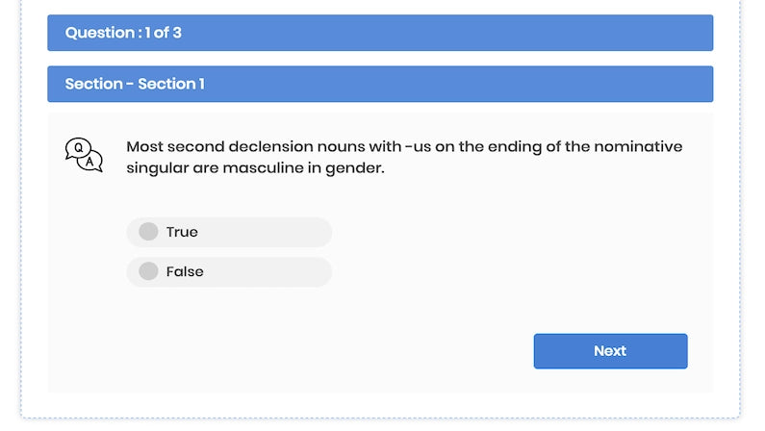Image resolution: width=765 pixels, height=431 pixels.
Task: Click the word "declension" in the question
Action: coord(283,146)
